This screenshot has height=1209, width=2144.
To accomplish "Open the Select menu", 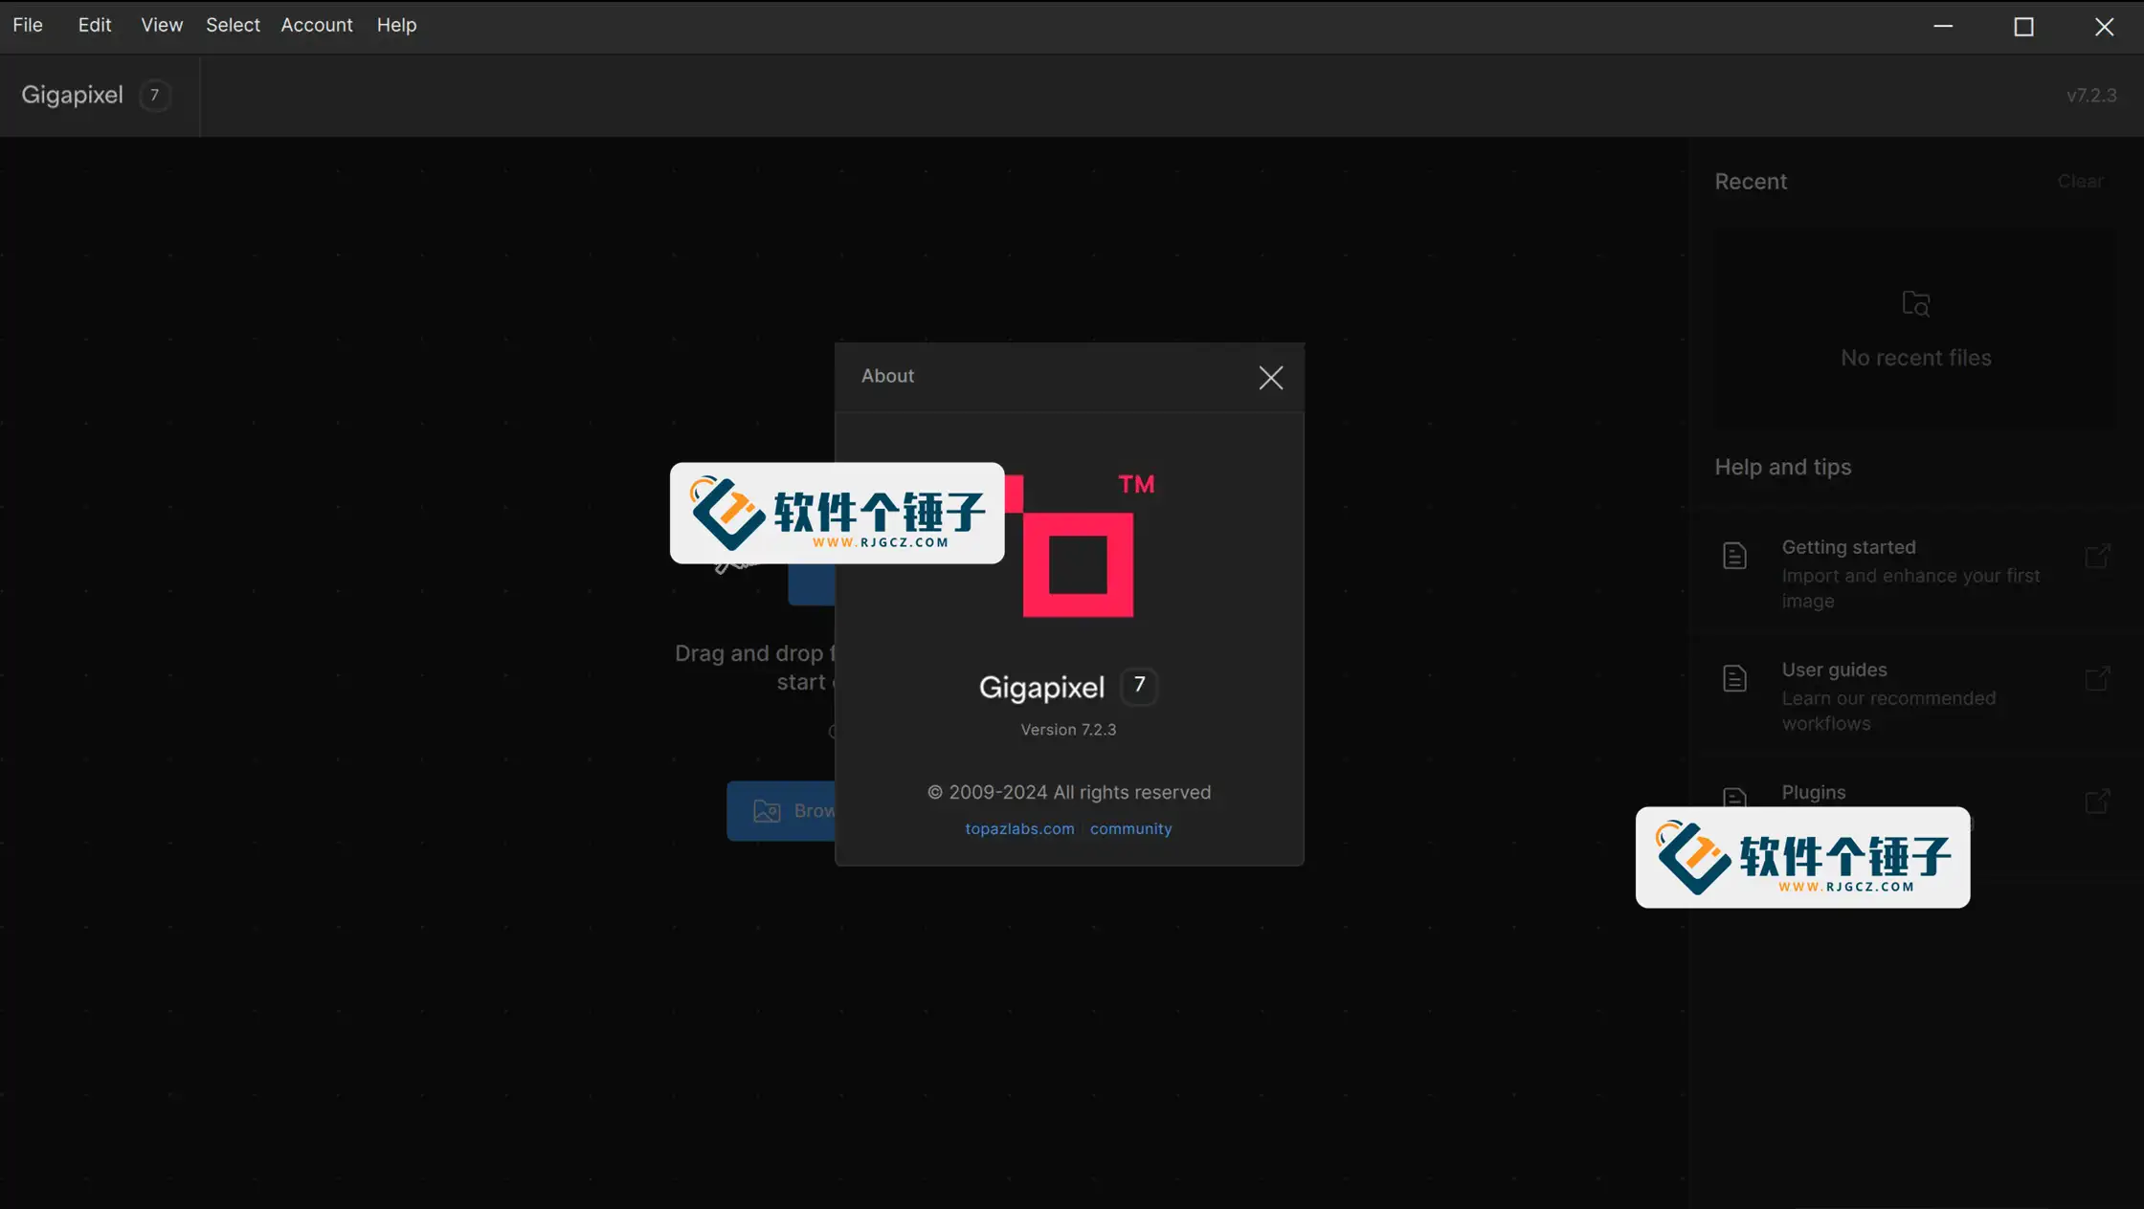I will coord(233,25).
